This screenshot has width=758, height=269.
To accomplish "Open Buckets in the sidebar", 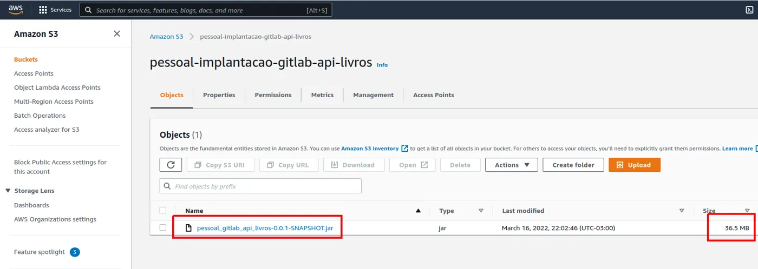I will pos(26,59).
